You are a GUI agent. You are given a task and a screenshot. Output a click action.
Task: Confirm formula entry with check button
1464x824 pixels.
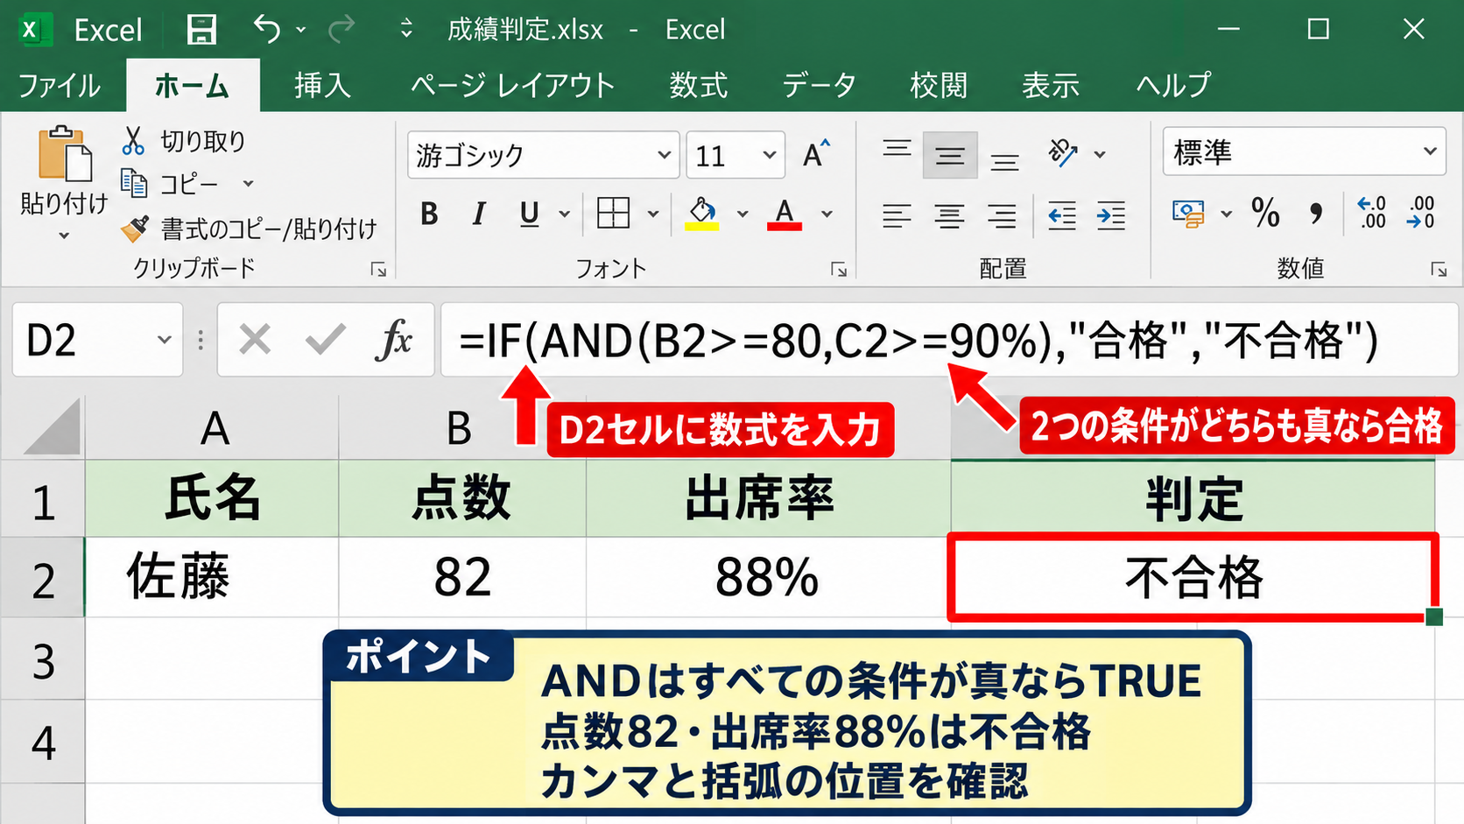(x=325, y=340)
